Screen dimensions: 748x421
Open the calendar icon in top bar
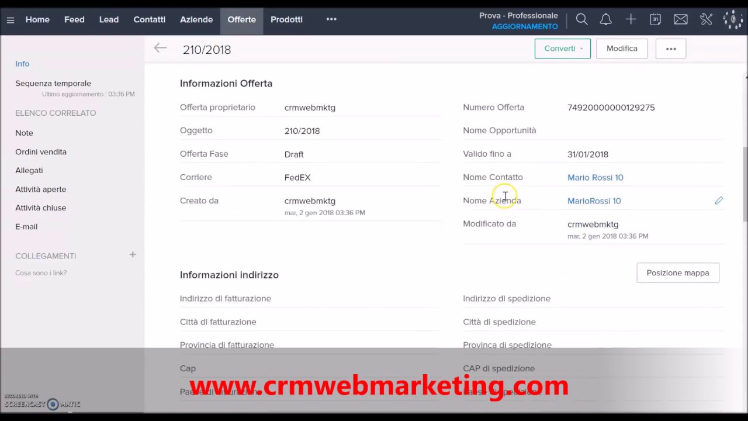(x=656, y=19)
